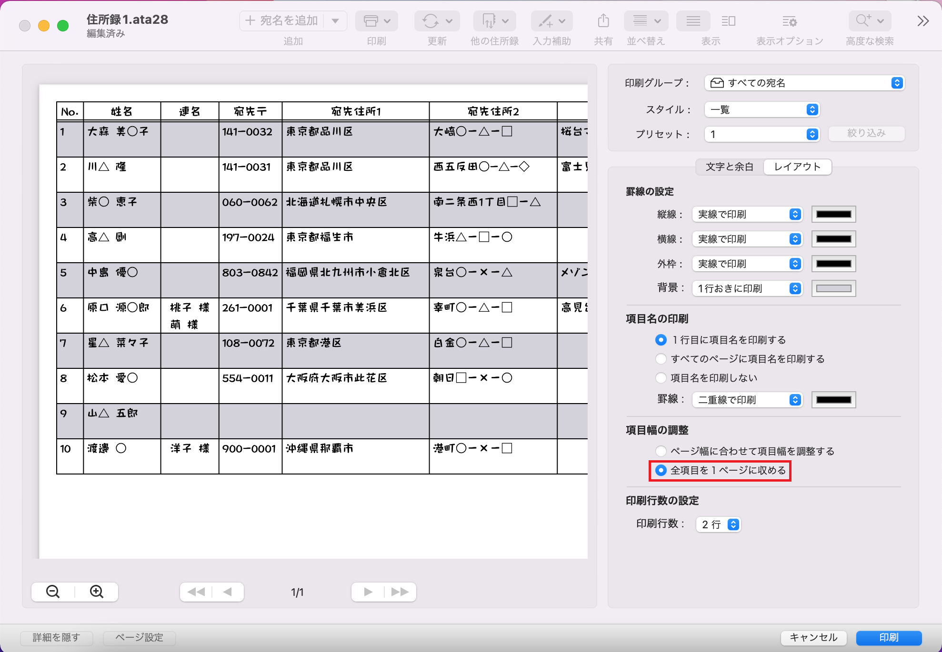Switch to the レイアウト tab

pos(797,167)
